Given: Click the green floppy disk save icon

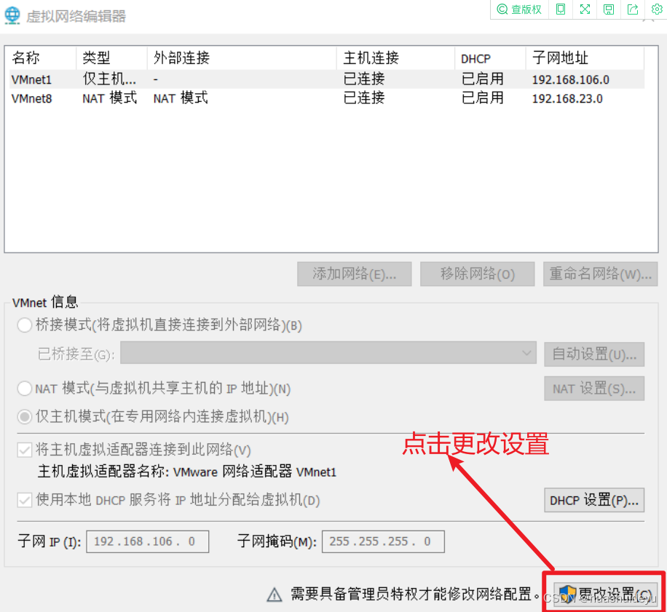Looking at the screenshot, I should point(609,9).
